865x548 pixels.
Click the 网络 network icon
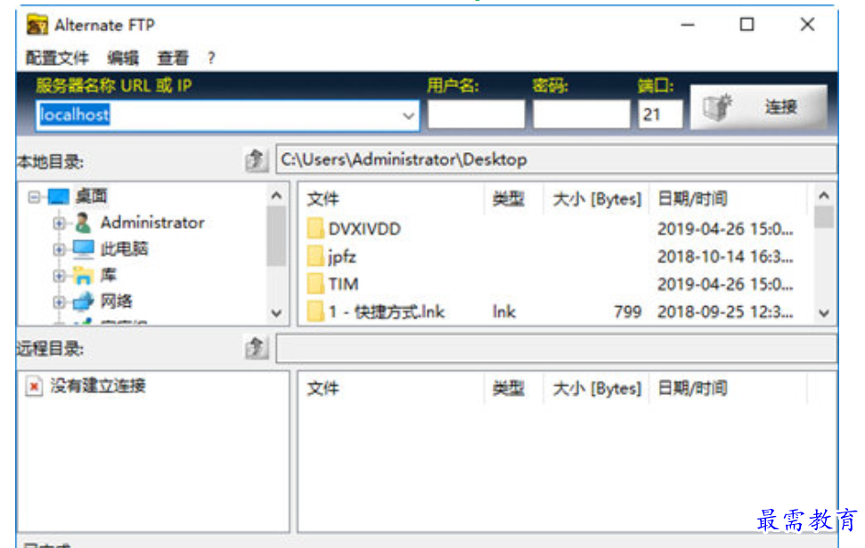click(x=84, y=302)
